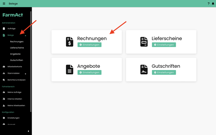Open the hamburger menu icon

pyautogui.click(x=4, y=3)
